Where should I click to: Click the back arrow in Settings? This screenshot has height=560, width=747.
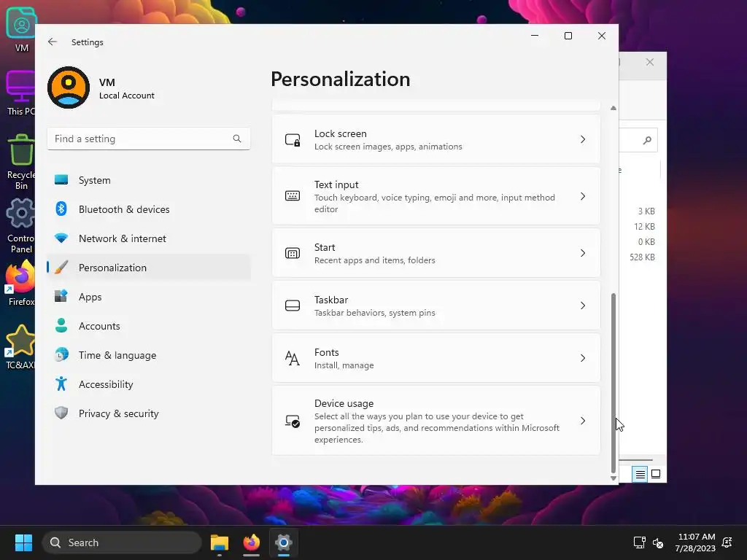(x=53, y=42)
